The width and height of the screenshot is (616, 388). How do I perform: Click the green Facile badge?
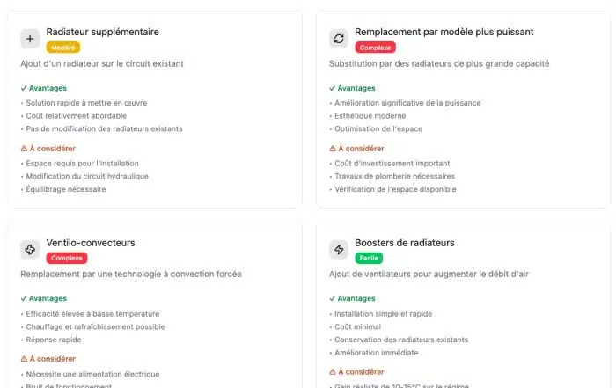(368, 258)
